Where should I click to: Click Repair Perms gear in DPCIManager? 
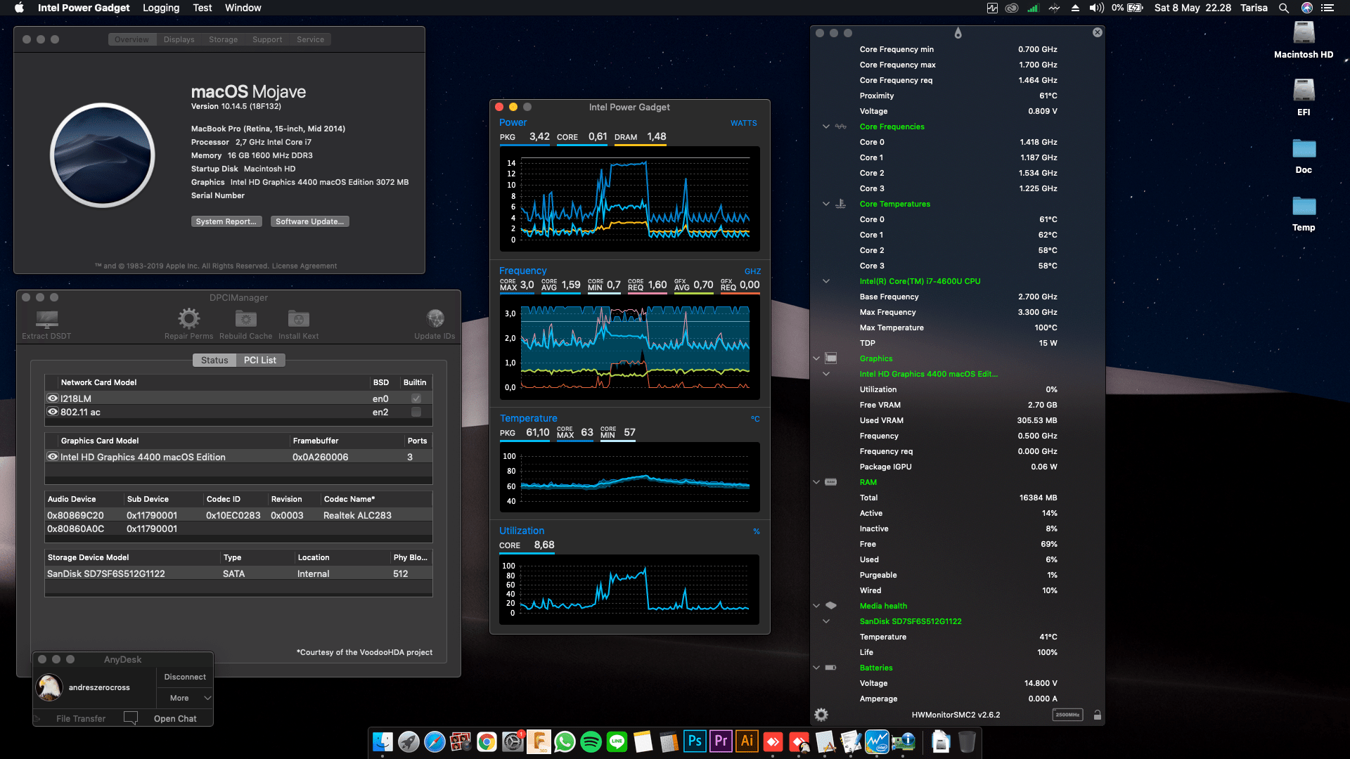[x=188, y=319]
